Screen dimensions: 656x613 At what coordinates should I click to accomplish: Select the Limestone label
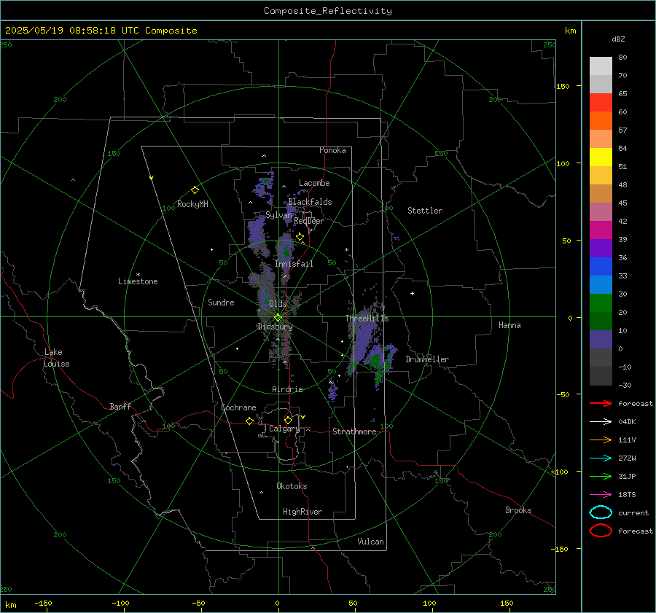138,281
